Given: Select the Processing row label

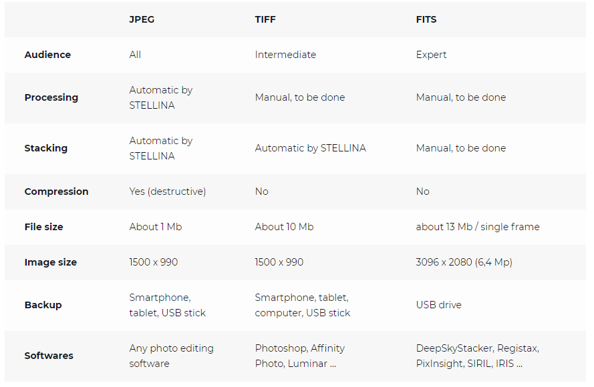Looking at the screenshot, I should click(51, 97).
